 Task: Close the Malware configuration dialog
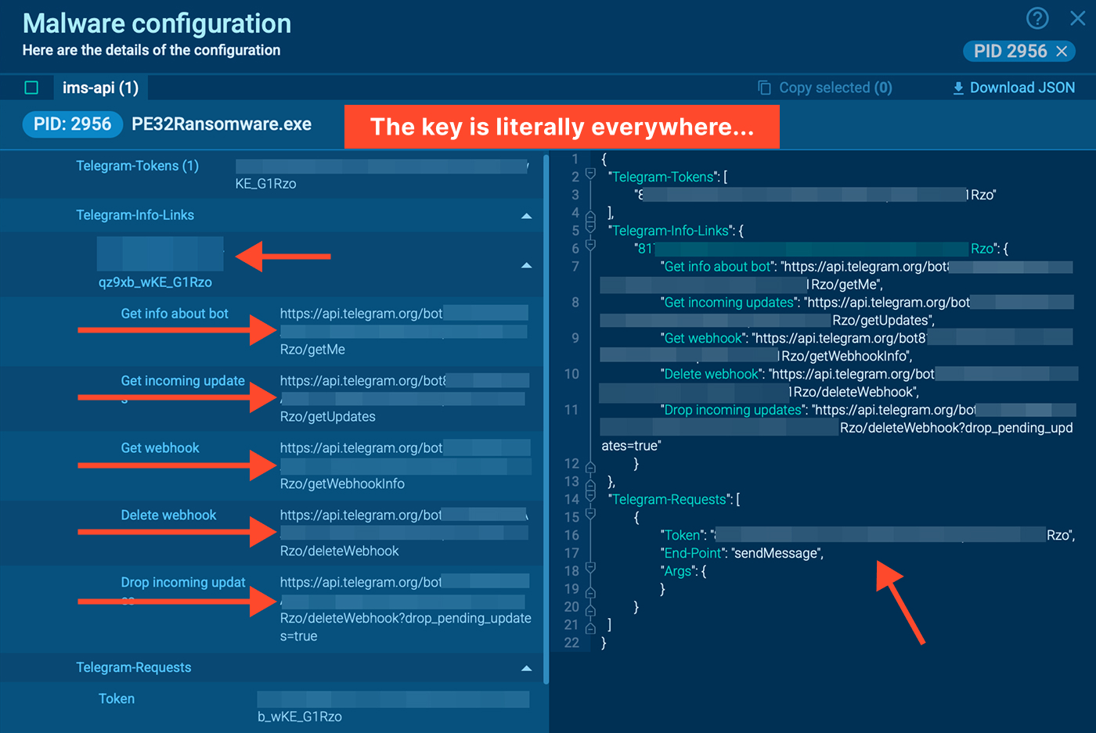[x=1078, y=18]
